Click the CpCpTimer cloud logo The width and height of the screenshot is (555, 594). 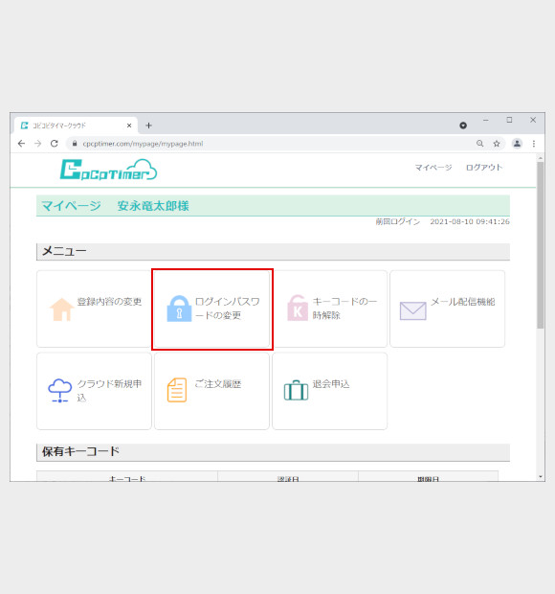108,170
